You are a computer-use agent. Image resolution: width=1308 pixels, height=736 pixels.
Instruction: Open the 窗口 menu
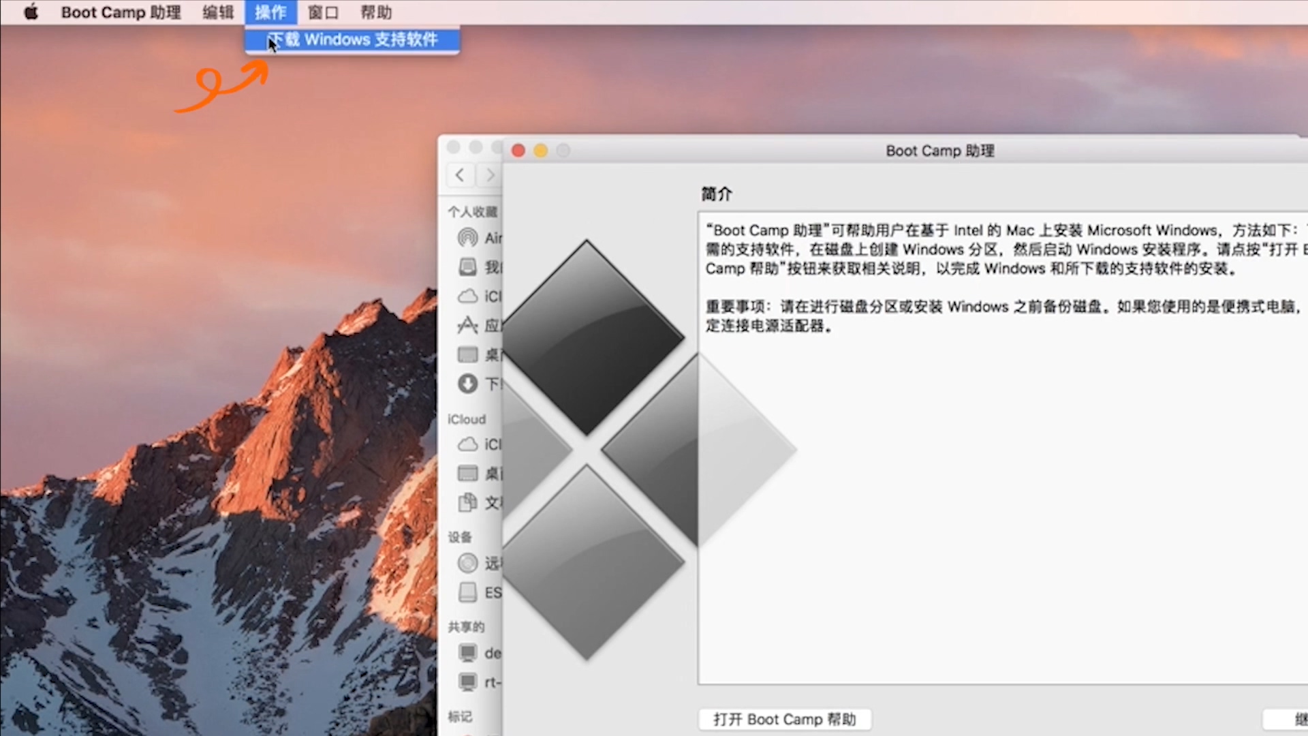(x=323, y=12)
